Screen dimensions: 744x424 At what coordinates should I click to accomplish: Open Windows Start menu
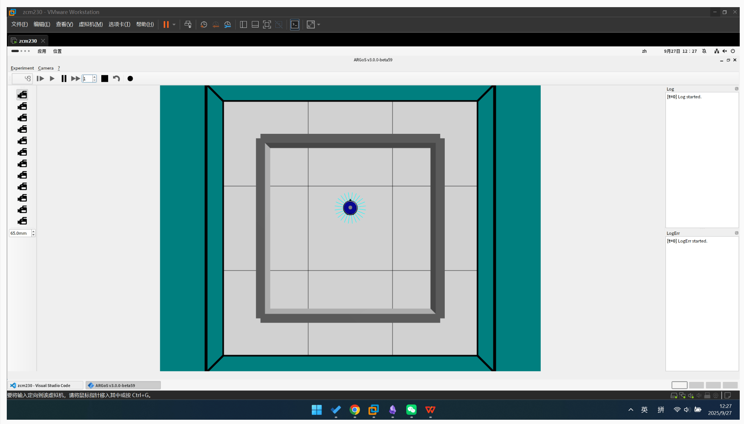tap(317, 410)
